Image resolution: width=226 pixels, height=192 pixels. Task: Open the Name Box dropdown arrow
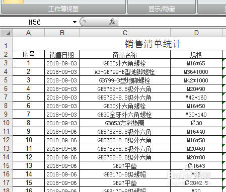coord(74,22)
